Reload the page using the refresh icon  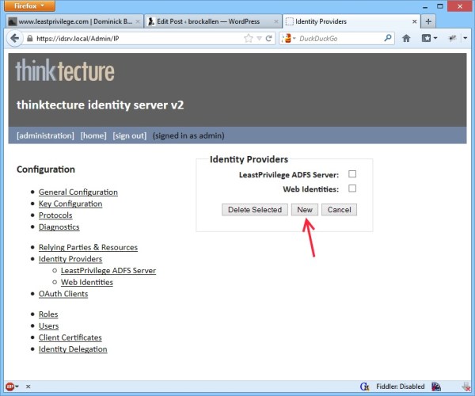269,38
